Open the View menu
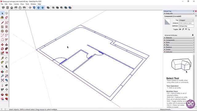The width and height of the screenshot is (197, 111). (x=10, y=4)
